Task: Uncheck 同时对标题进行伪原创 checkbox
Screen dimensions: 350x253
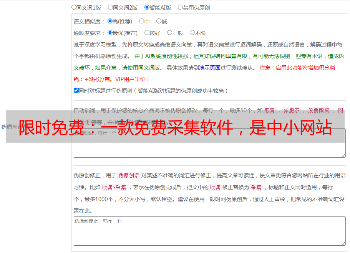Action: pyautogui.click(x=76, y=90)
